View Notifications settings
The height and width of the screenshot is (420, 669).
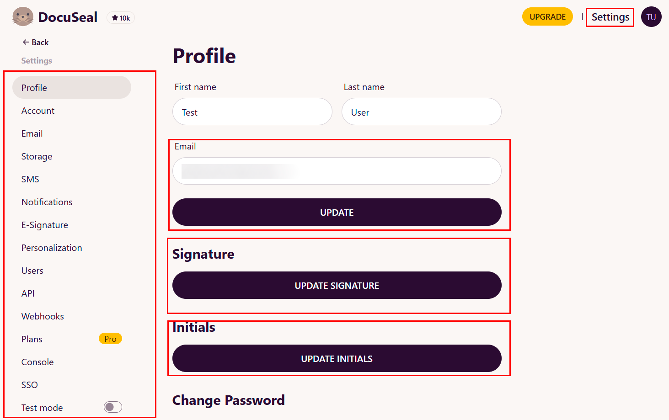(47, 202)
